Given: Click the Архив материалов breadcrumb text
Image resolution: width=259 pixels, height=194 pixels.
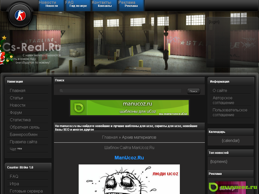Looking at the screenshot, I should tap(139, 137).
